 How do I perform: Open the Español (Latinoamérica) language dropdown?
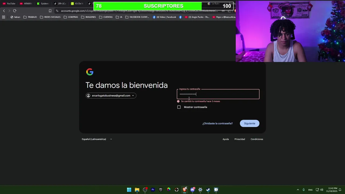pos(97,139)
